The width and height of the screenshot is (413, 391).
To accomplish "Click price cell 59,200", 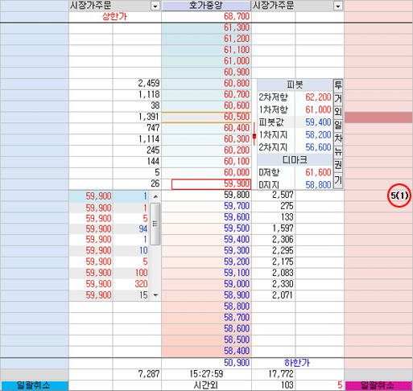I will 206,262.
